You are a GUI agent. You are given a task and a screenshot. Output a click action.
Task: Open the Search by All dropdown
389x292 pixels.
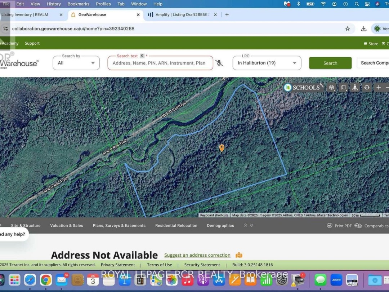(76, 63)
